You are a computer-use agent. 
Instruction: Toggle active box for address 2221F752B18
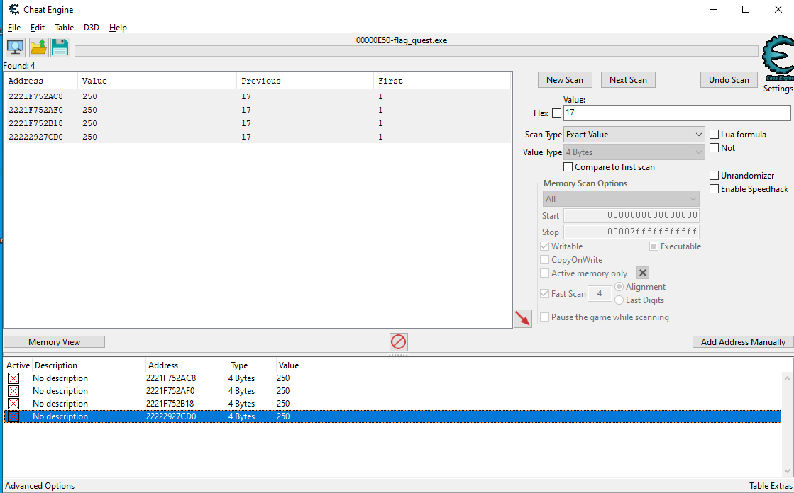pos(13,404)
